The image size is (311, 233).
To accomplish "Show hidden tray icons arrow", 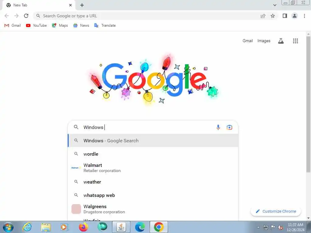I will 258,228.
